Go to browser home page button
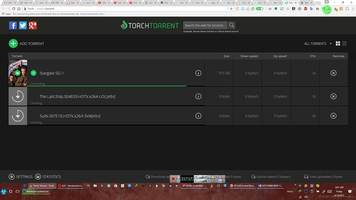356x200 pixels. [x=19, y=9]
